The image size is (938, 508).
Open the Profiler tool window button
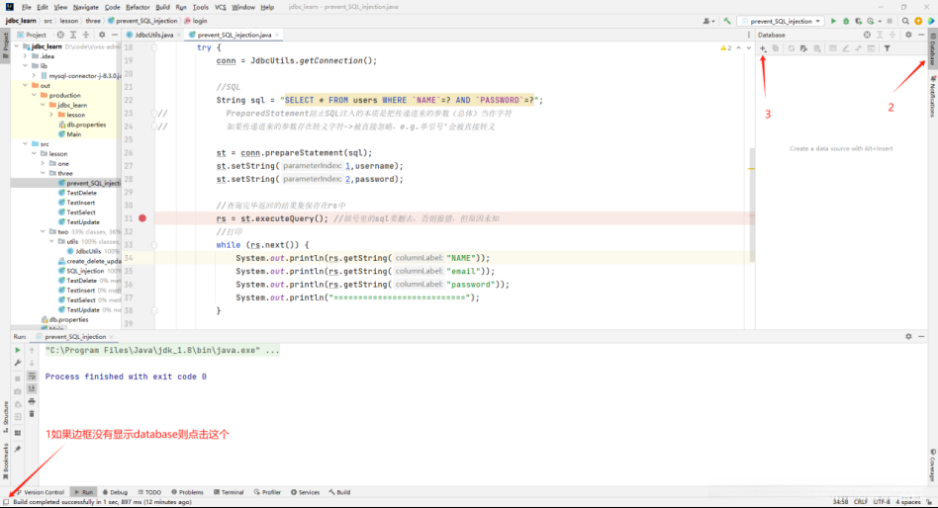[267, 492]
